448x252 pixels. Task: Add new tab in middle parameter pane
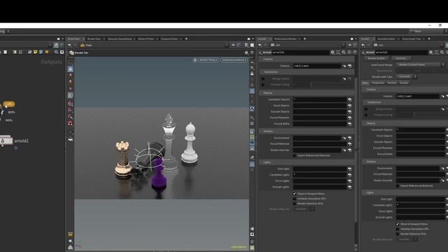click(x=304, y=39)
